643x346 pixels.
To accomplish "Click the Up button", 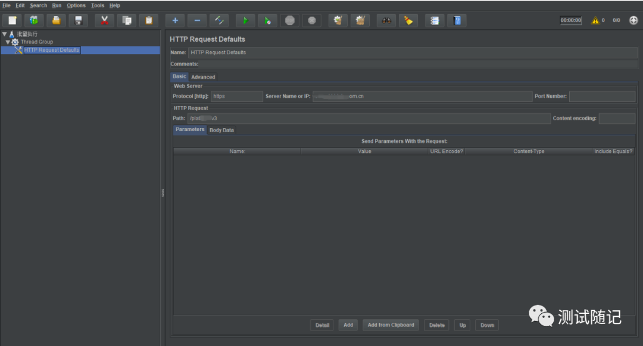I will (463, 325).
